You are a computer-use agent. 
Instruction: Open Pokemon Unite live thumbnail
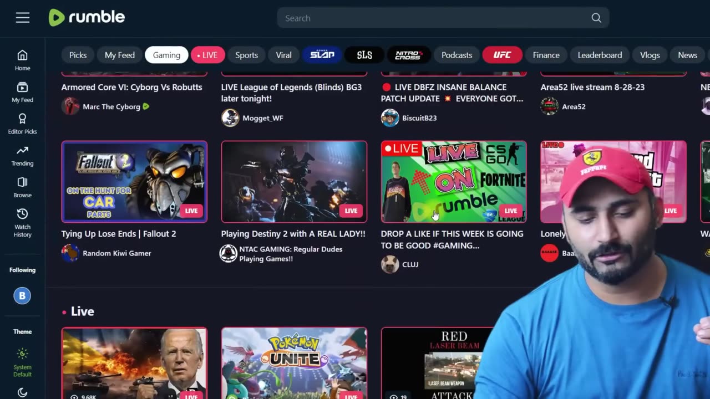(x=294, y=363)
